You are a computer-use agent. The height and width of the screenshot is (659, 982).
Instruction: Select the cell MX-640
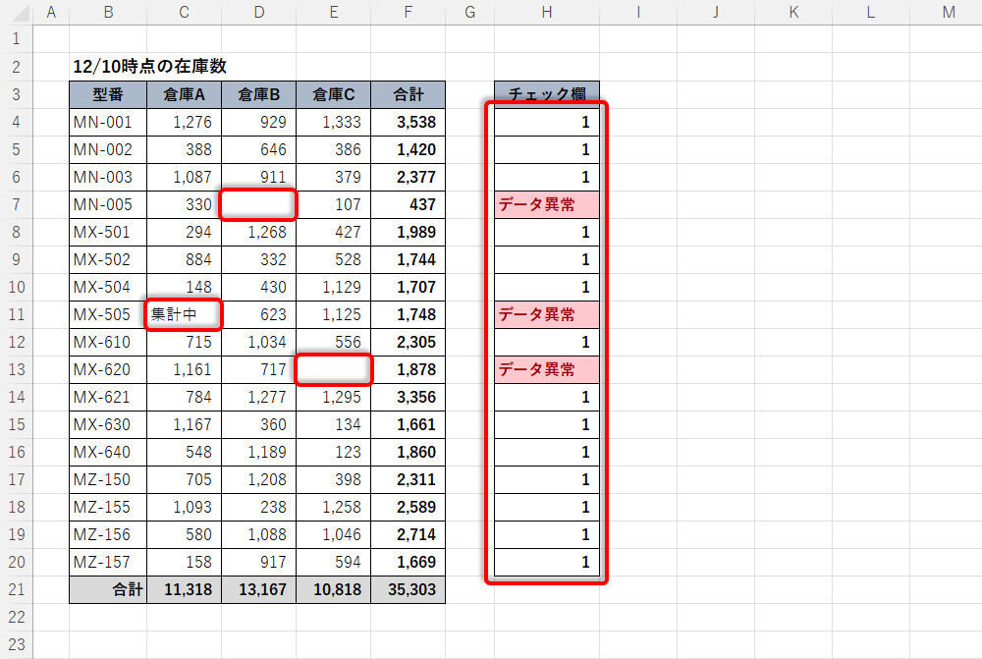click(108, 453)
